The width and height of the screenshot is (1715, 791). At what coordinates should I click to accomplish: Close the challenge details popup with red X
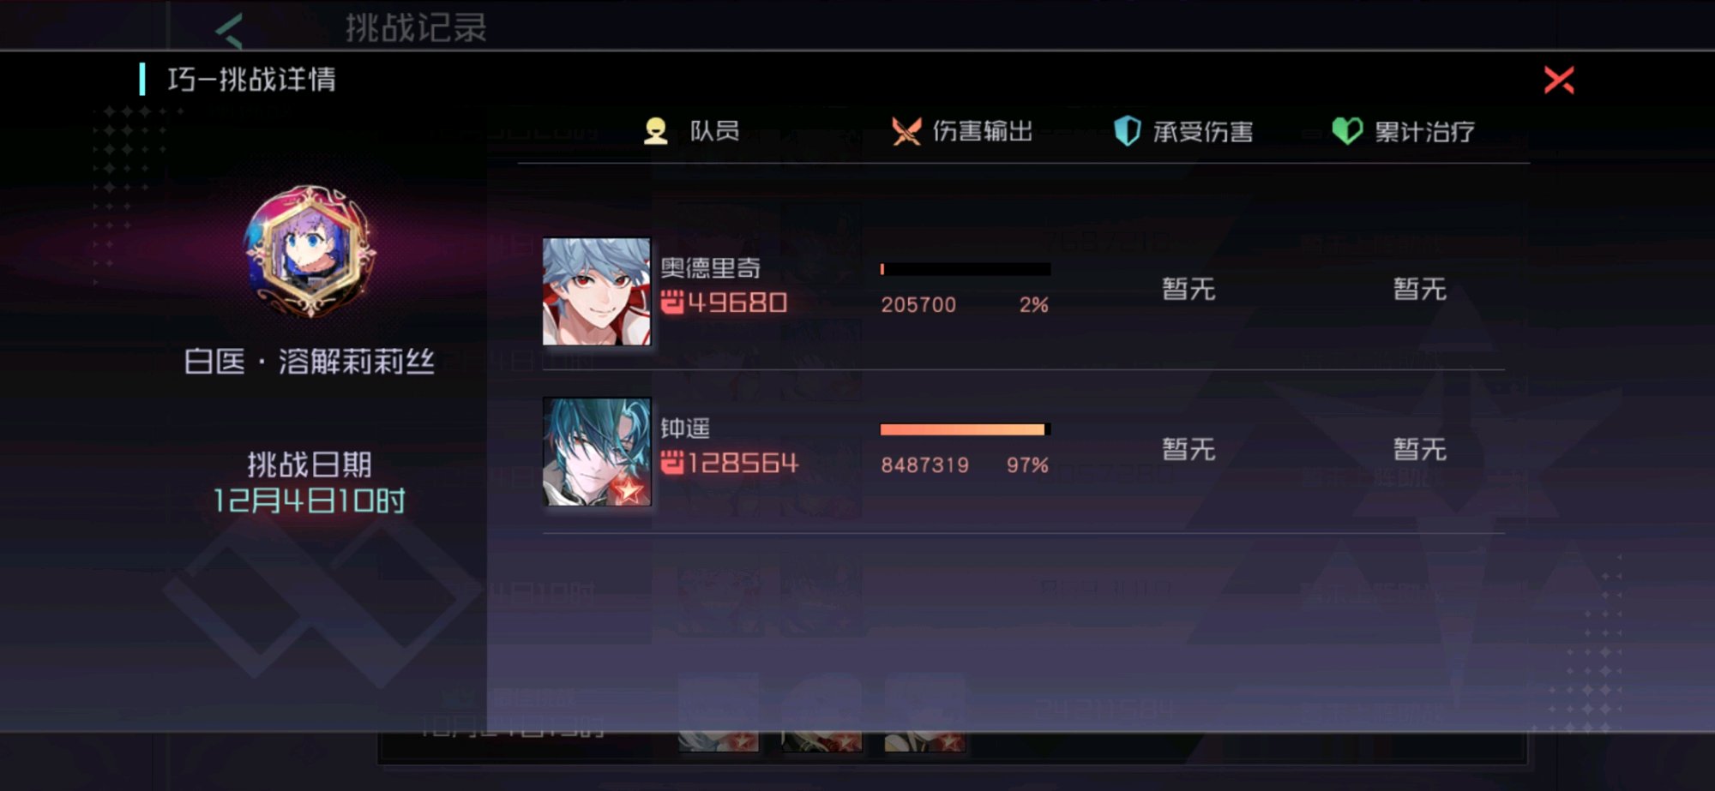(1558, 80)
